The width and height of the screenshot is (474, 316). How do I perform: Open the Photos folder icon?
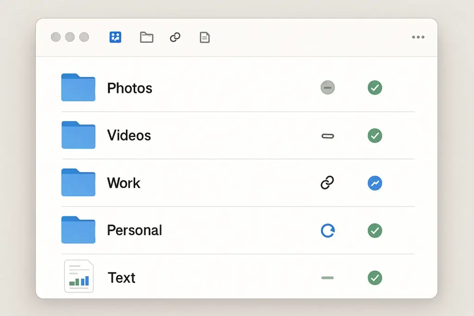pyautogui.click(x=78, y=87)
